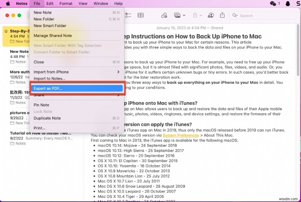Screen dimensions: 301x202
Task: Choose Print... menu item
Action: [77, 128]
